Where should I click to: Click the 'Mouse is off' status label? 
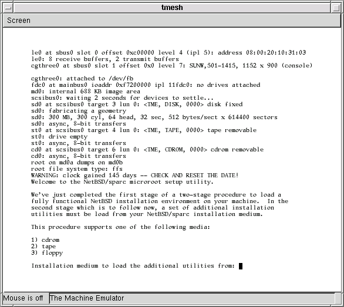[x=23, y=298]
